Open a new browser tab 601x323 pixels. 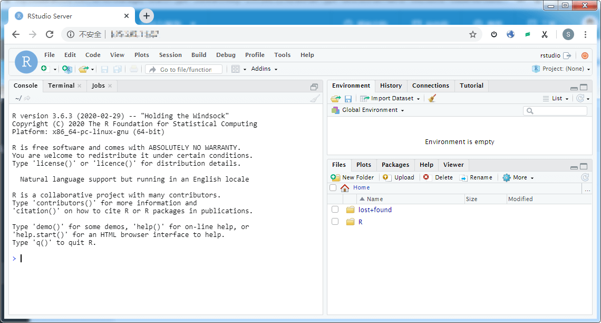[147, 16]
